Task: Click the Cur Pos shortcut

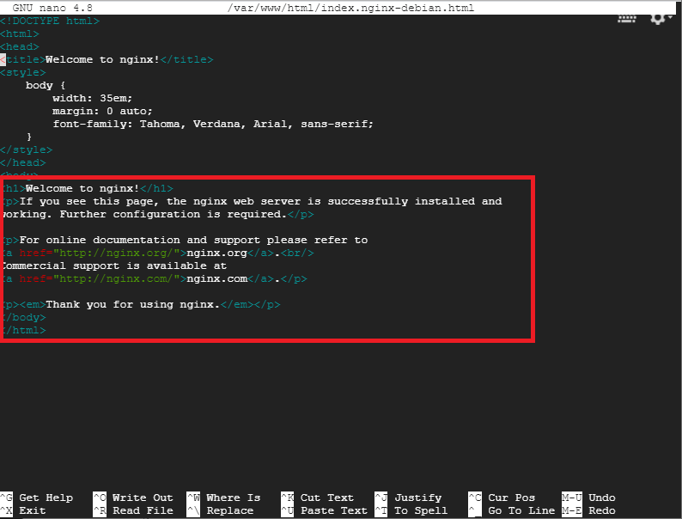Action: (511, 498)
